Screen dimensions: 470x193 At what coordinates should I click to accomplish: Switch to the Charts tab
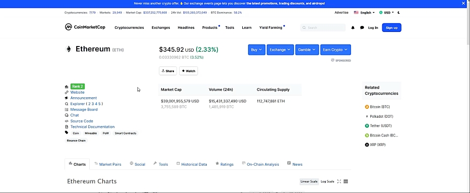click(x=77, y=164)
